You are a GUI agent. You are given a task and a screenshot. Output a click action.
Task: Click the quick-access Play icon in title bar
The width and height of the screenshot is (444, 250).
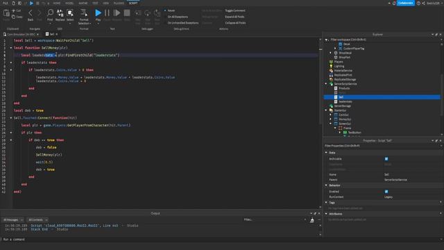coord(31,3)
